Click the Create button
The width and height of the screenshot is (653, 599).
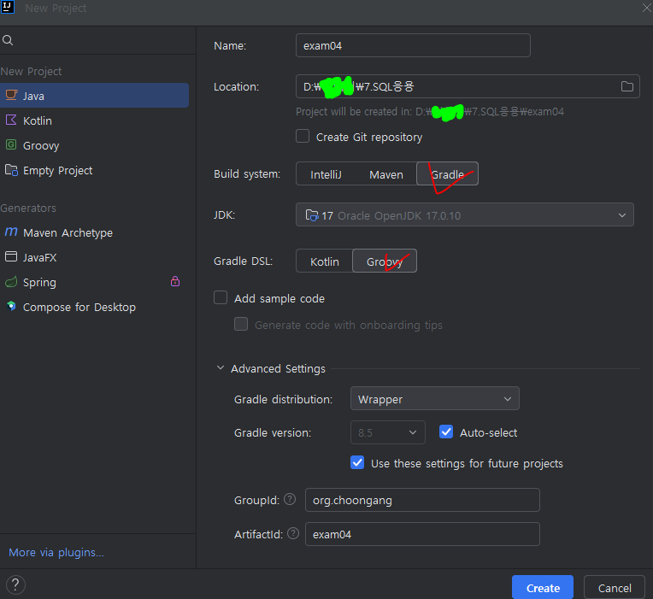pyautogui.click(x=543, y=588)
